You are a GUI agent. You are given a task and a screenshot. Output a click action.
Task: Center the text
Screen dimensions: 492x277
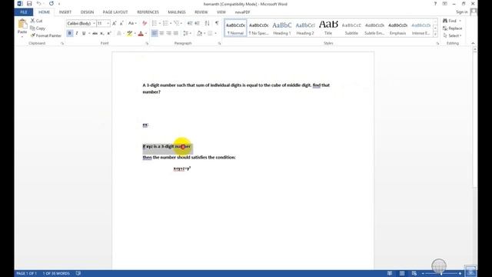[x=161, y=33]
